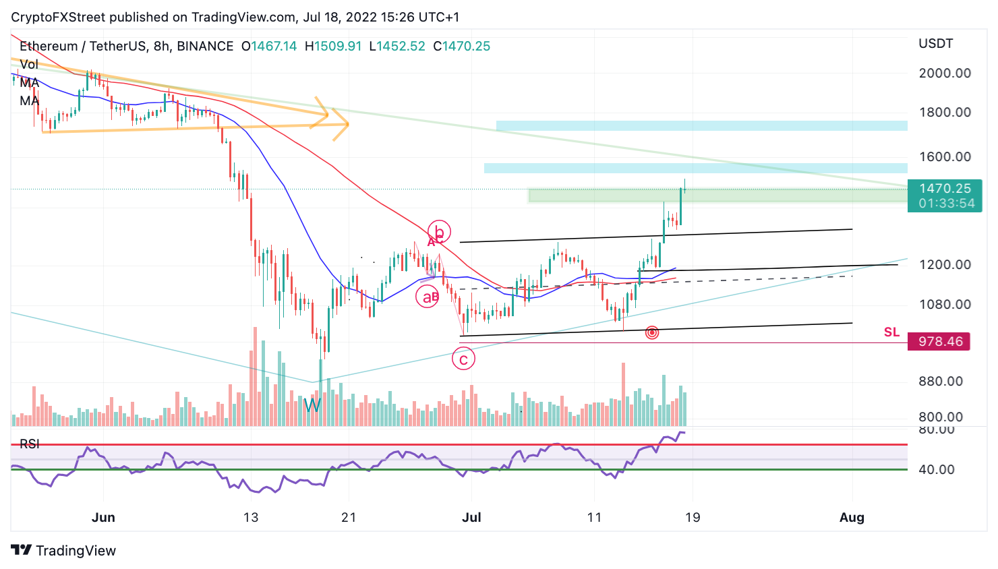This screenshot has width=998, height=569.
Task: Click the stop-loss price tag 978.46
Action: click(x=939, y=341)
